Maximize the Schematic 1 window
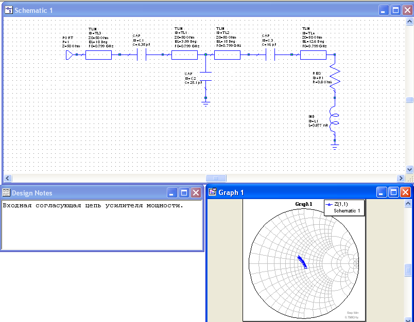414x322 pixels. click(395, 11)
